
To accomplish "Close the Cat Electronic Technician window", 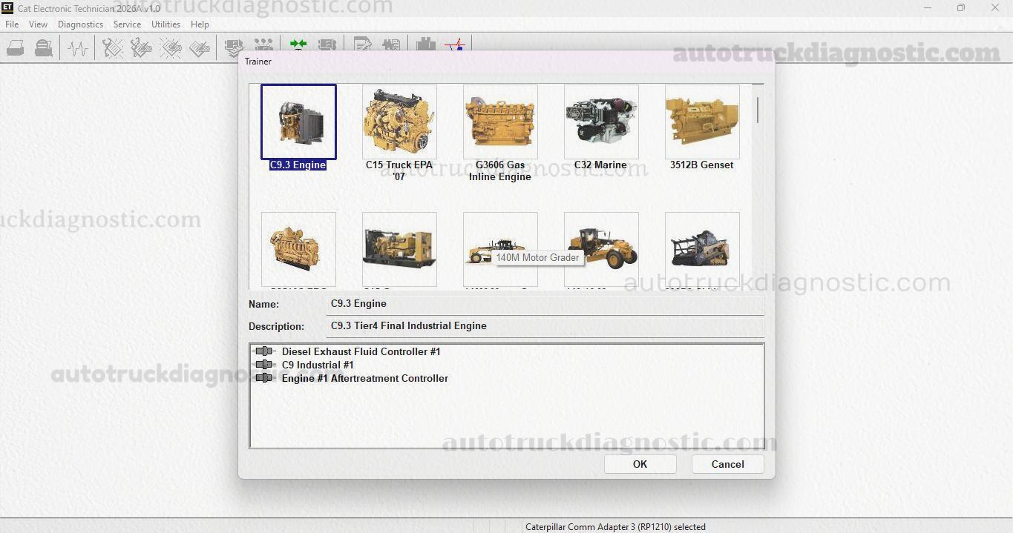I will click(x=995, y=8).
